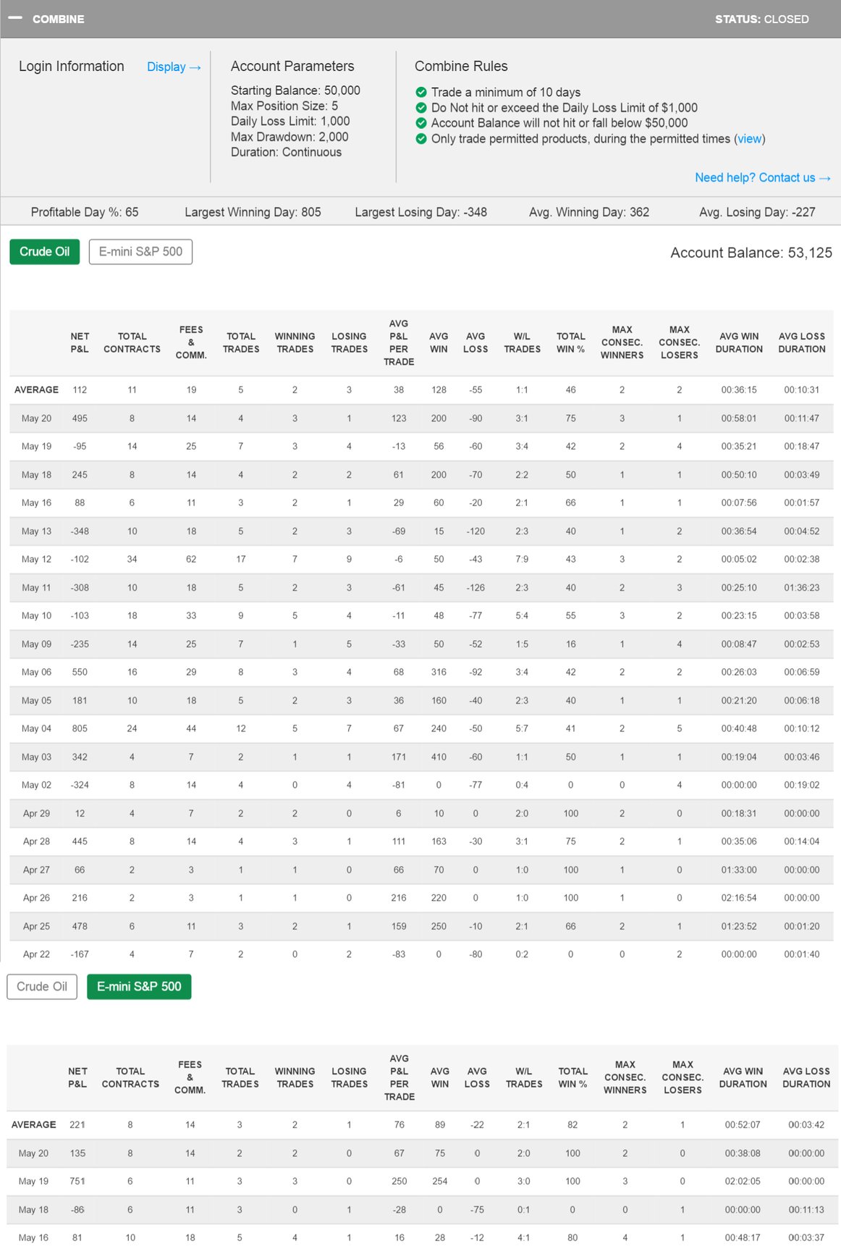Image resolution: width=841 pixels, height=1249 pixels.
Task: Click AVG WIN DURATION header in Crude Oil table
Action: coord(738,342)
